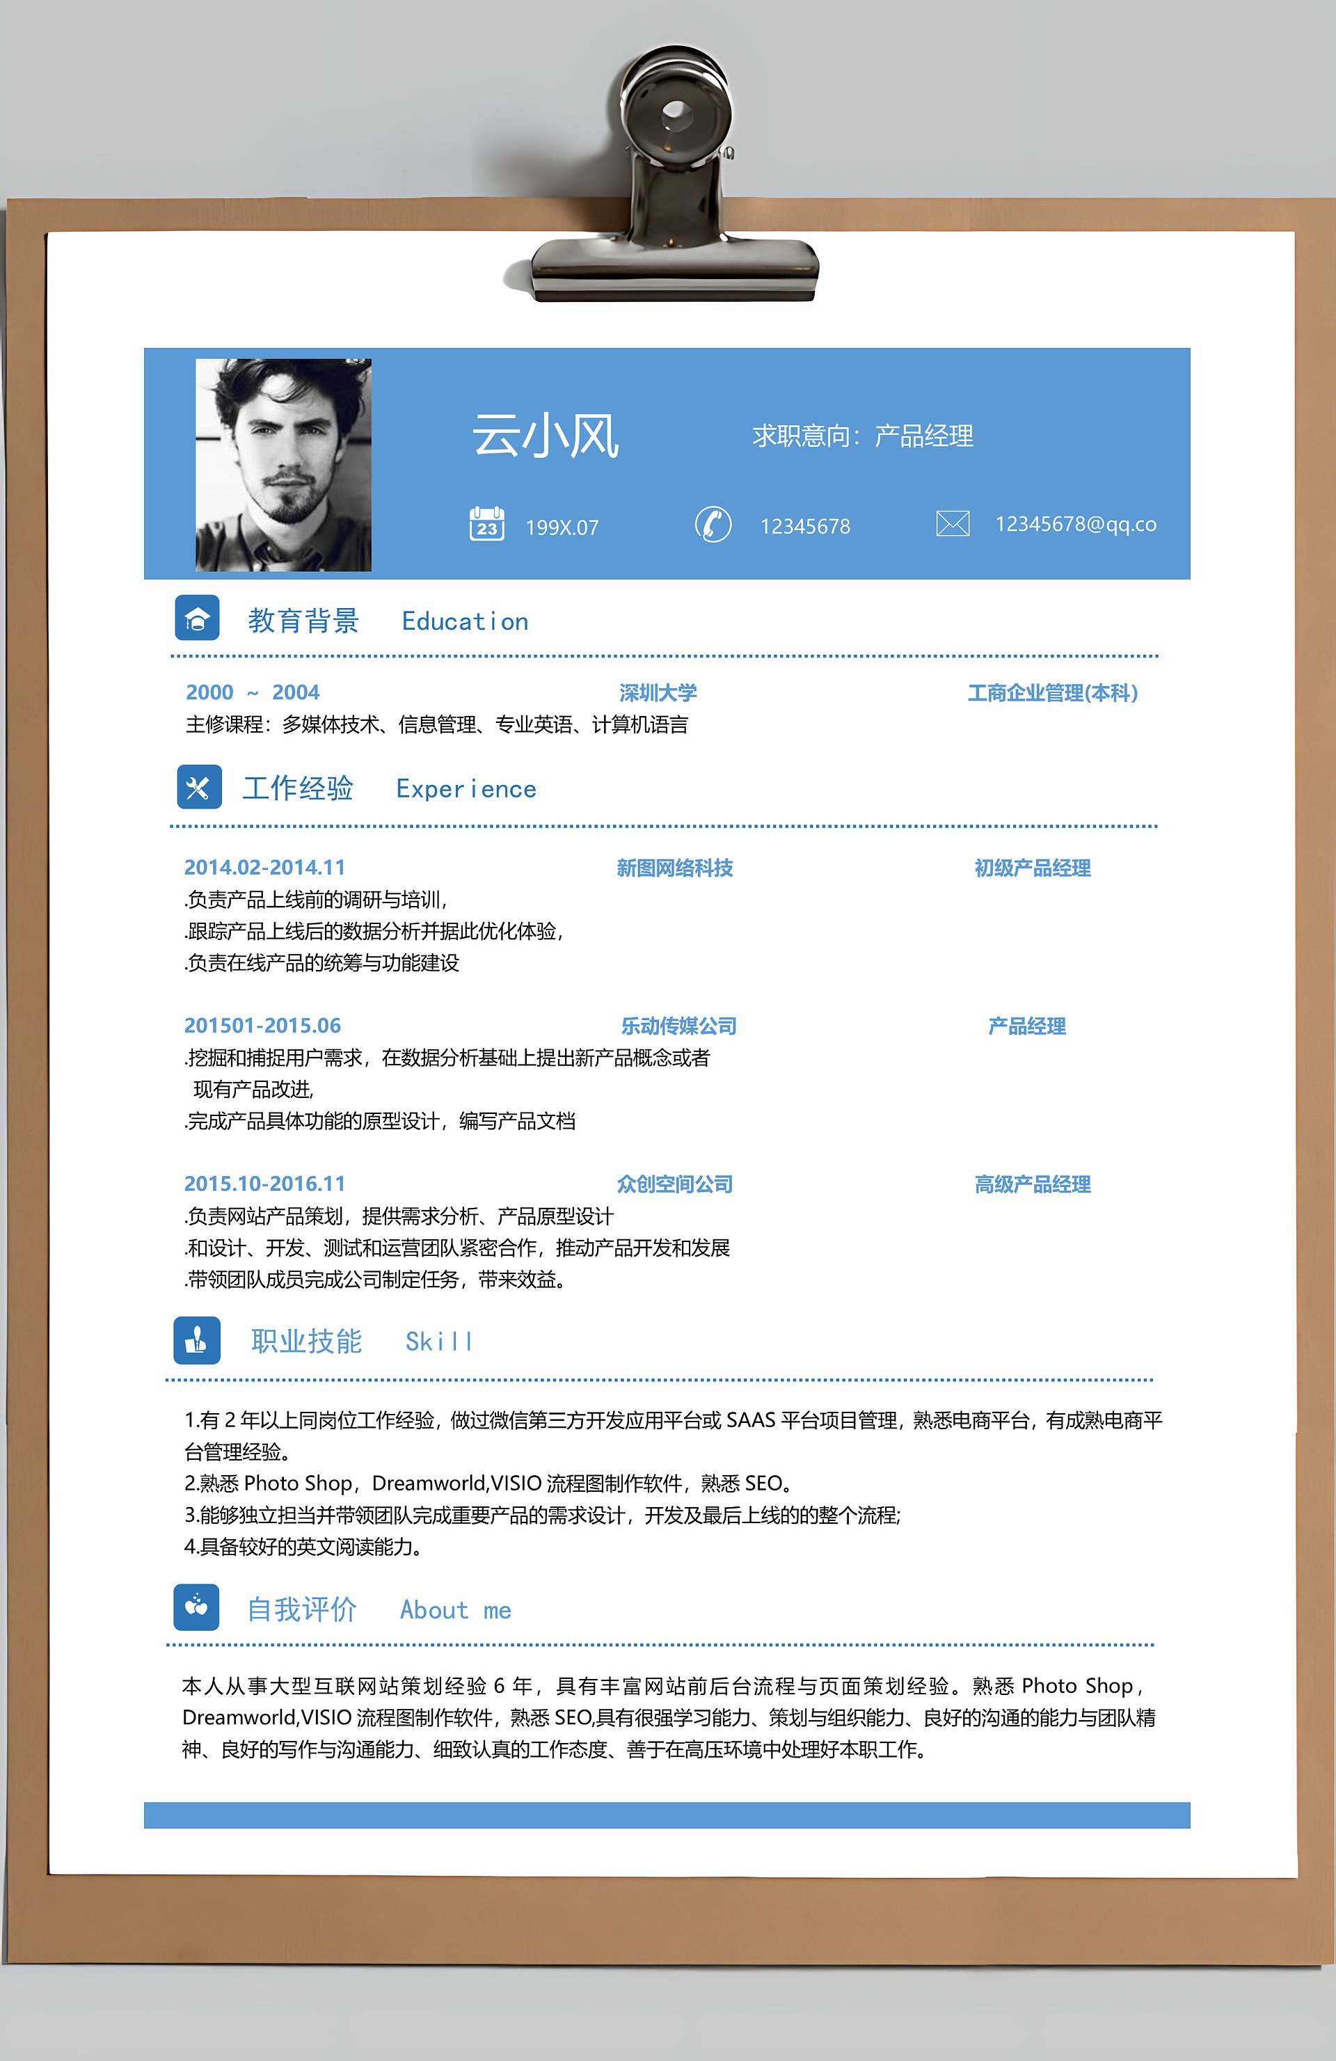Click the About me icon
Viewport: 1336px width, 2061px height.
tap(196, 1607)
